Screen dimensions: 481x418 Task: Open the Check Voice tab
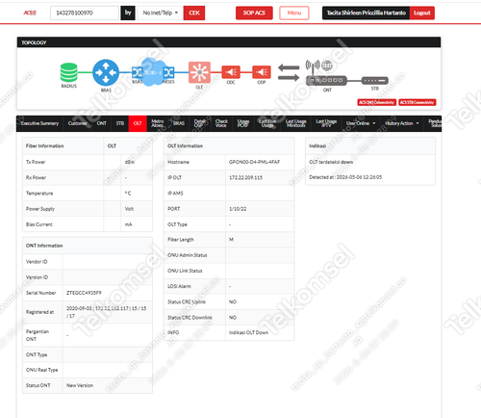pyautogui.click(x=221, y=123)
